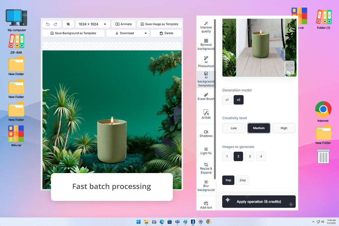This screenshot has width=339, height=226.
Task: Open New Folder below Internet icon
Action: click(x=323, y=135)
